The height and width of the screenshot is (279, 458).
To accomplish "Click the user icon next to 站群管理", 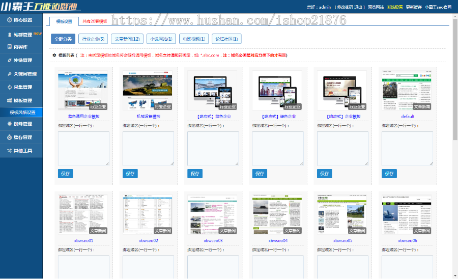I will (9, 35).
